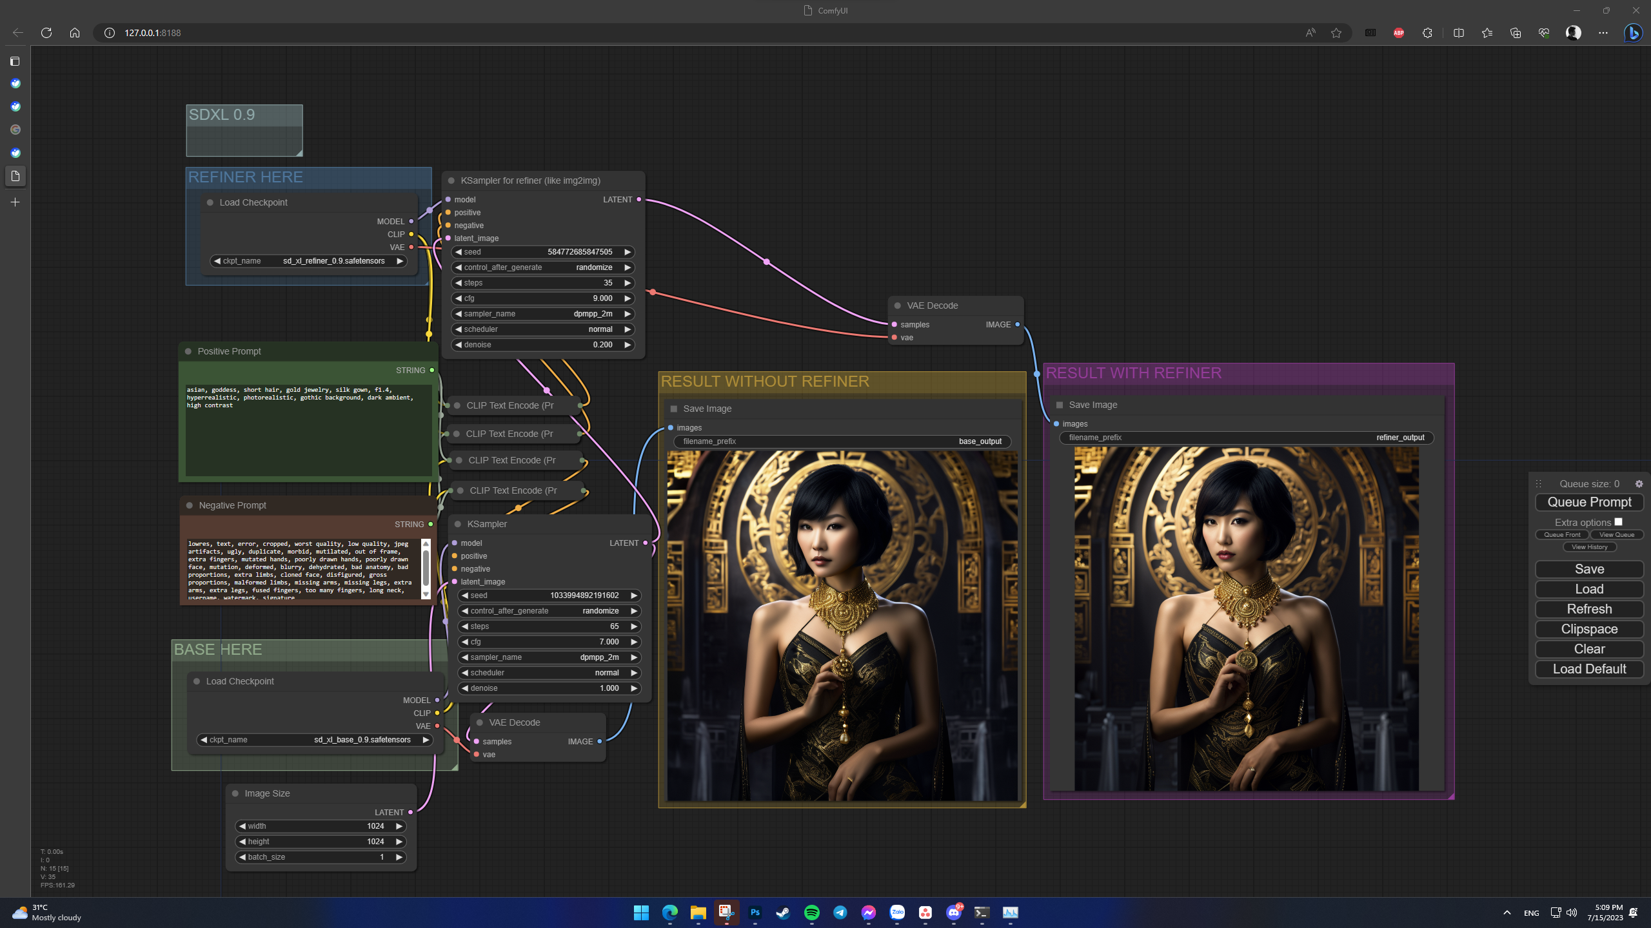Change base KSampler scheduler normal

coord(549,673)
